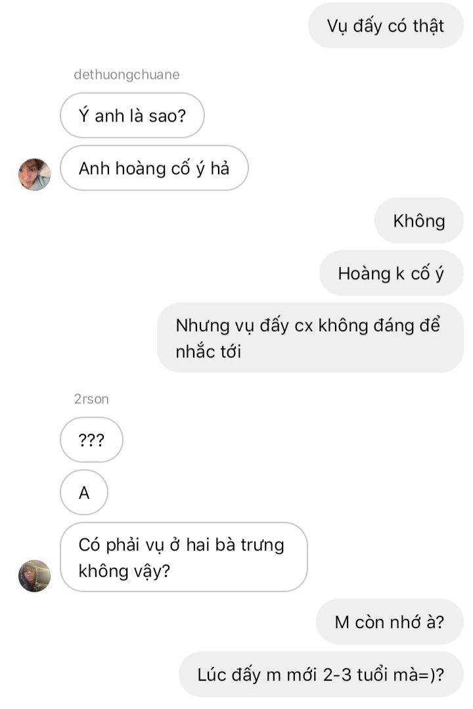
Task: Tap the message about "hai bà trưng"
Action: click(x=183, y=557)
